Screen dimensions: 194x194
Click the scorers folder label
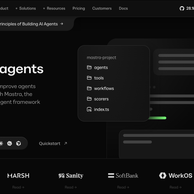point(101,99)
